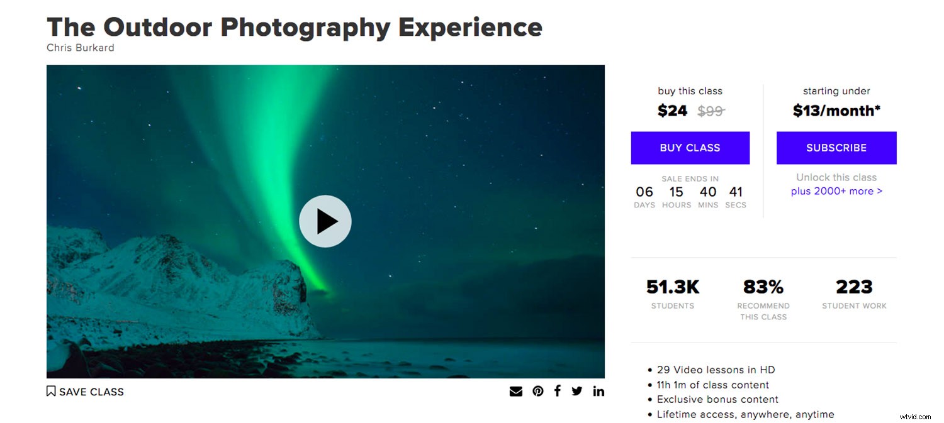Click instructor name Chris Burkard
944x423 pixels.
(81, 48)
